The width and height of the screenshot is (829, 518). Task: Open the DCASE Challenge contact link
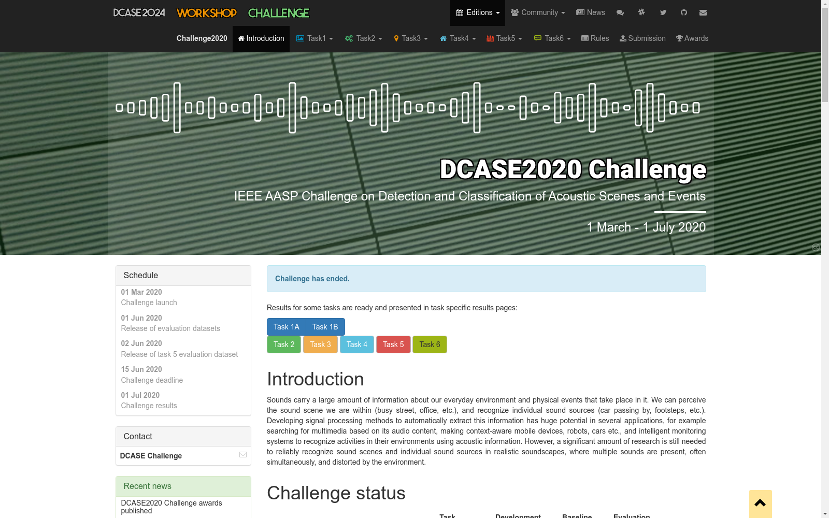pos(151,456)
